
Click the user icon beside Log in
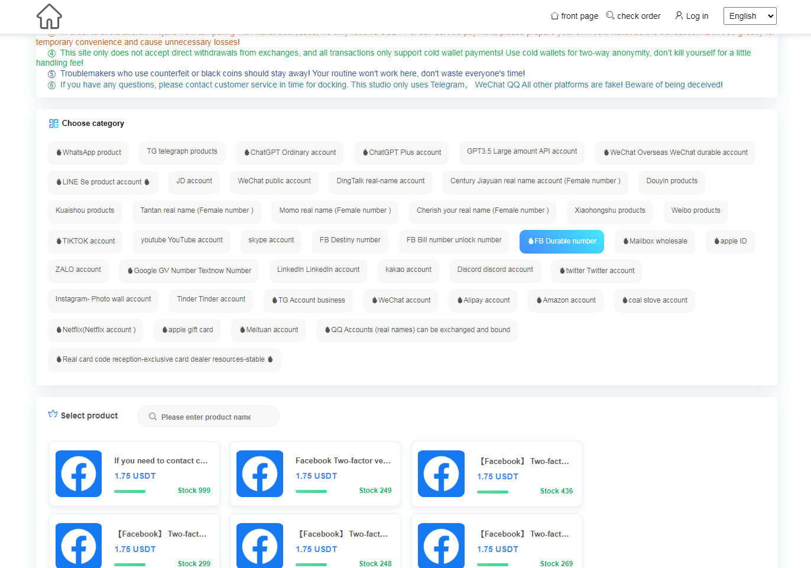tap(679, 15)
